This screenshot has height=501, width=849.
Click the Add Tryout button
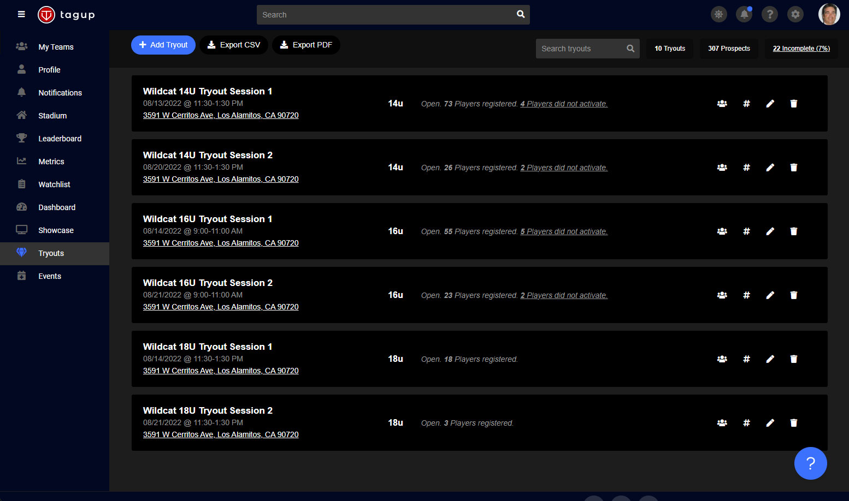[163, 45]
